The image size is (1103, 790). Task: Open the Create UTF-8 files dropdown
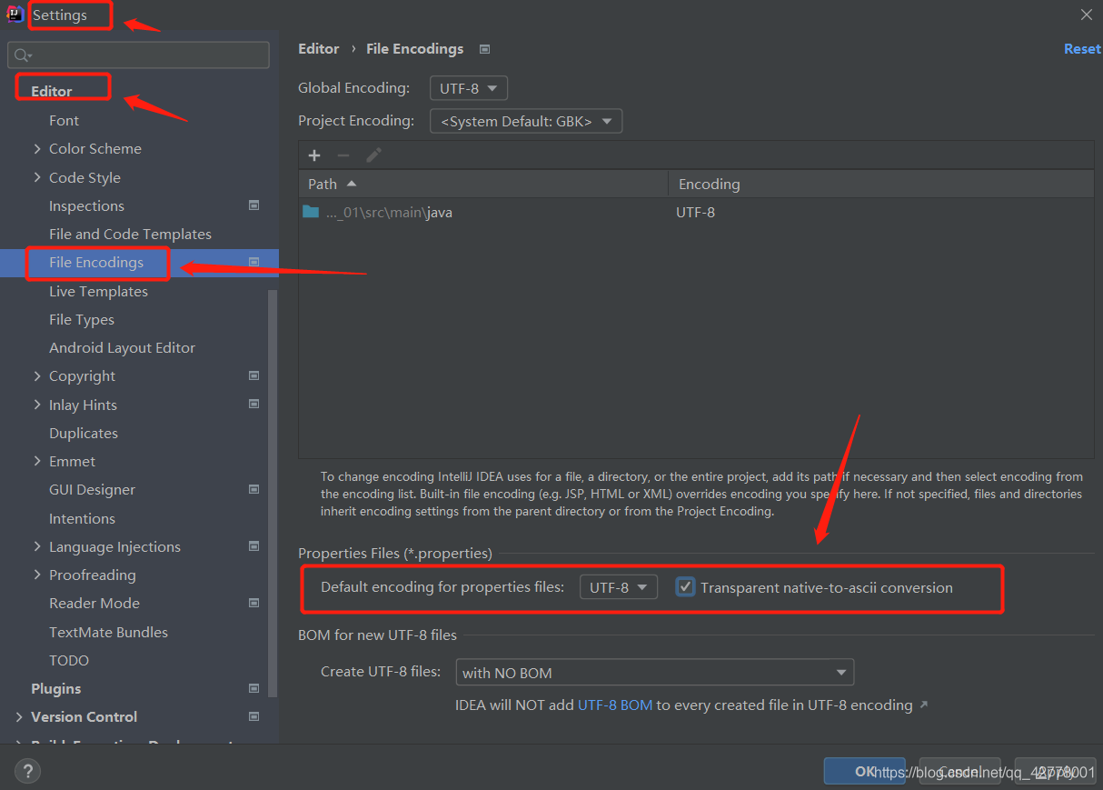pos(654,673)
